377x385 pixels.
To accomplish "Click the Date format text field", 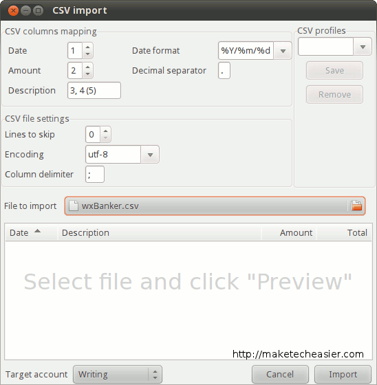I will [x=246, y=51].
